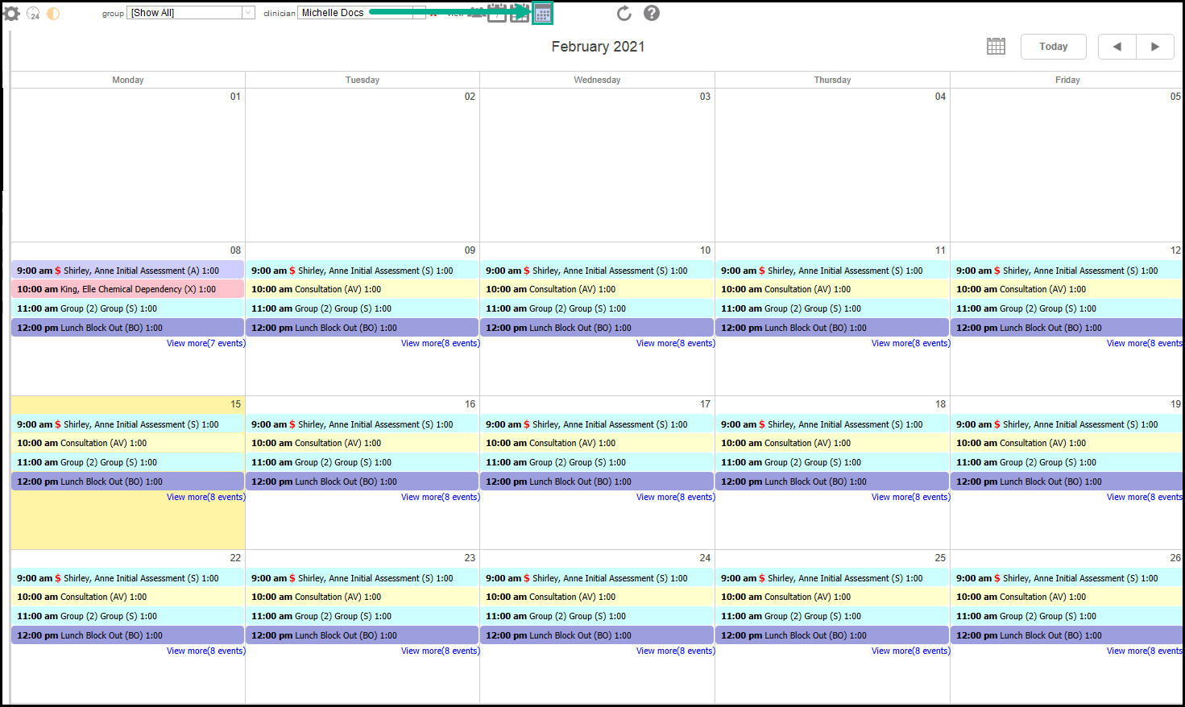
Task: Toggle the orange half-circle contrast icon
Action: click(x=53, y=14)
